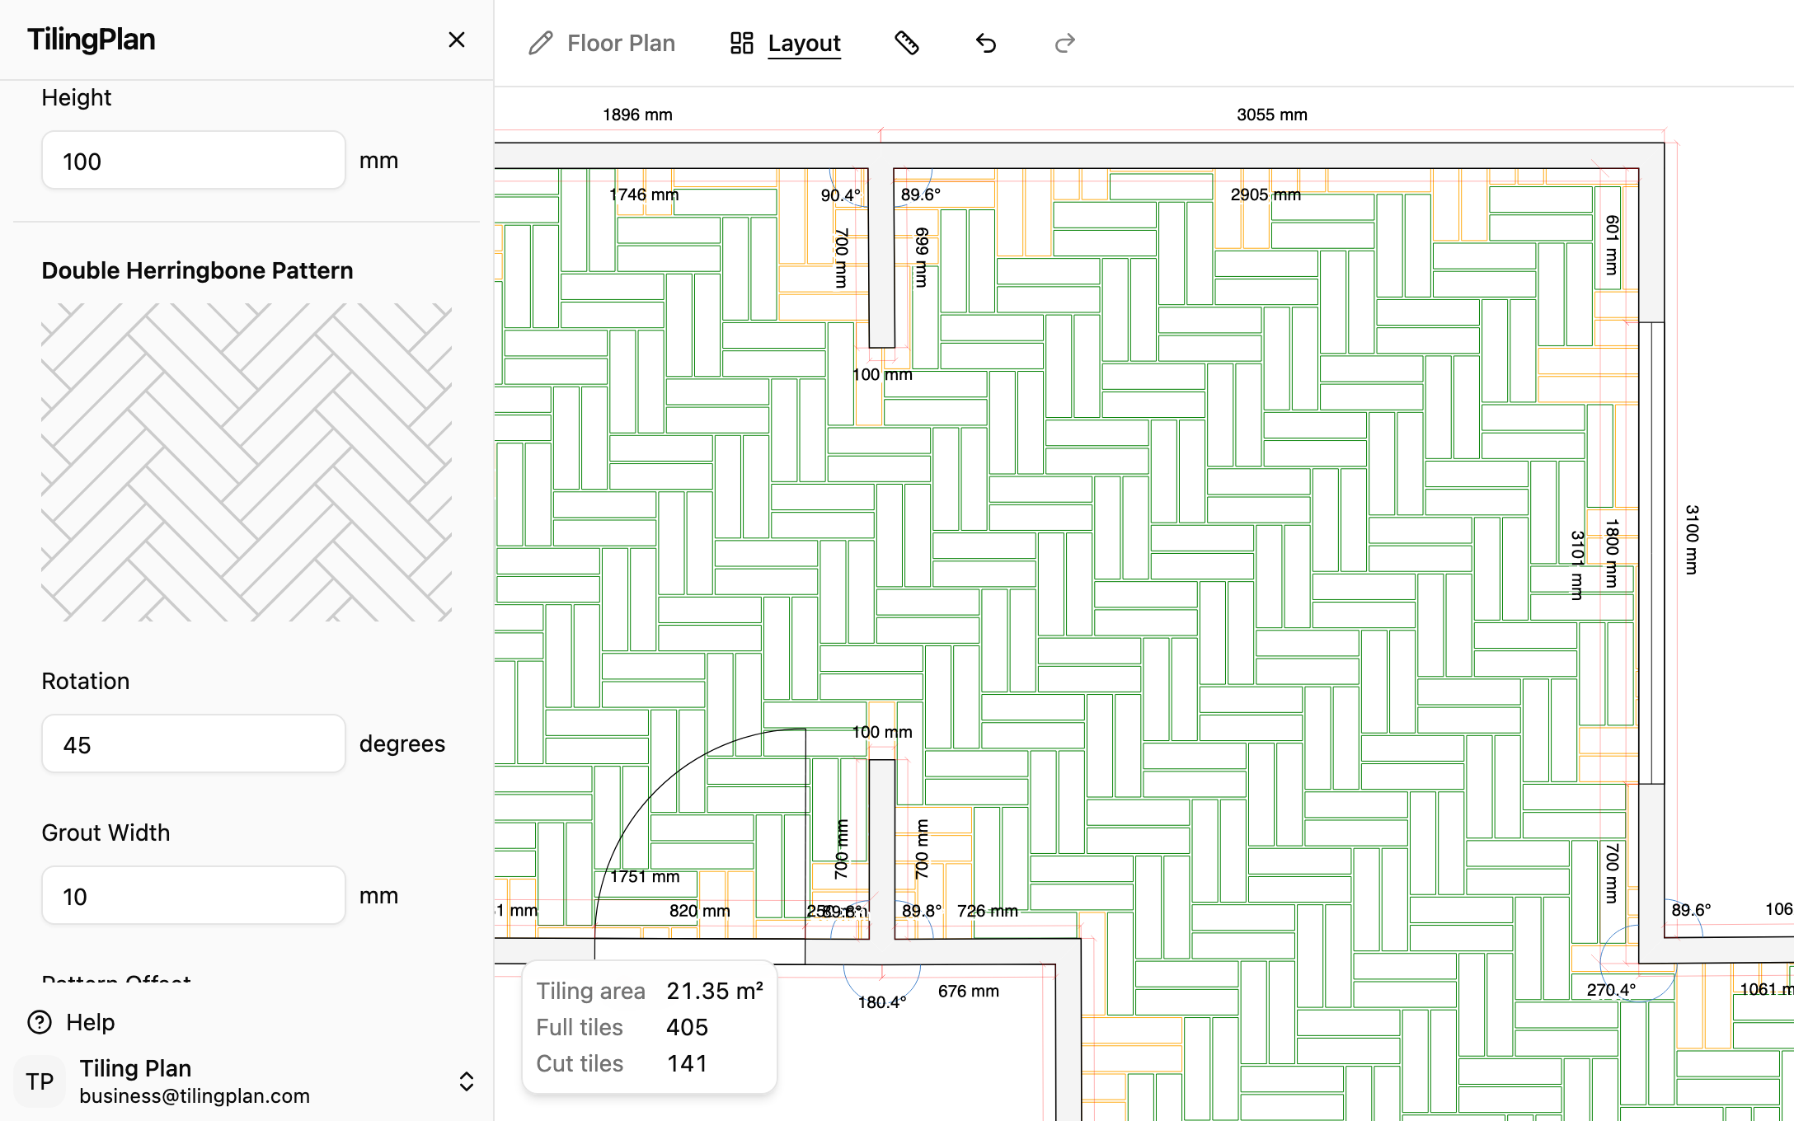Redo the last undone action
This screenshot has width=1794, height=1121.
coord(1065,43)
